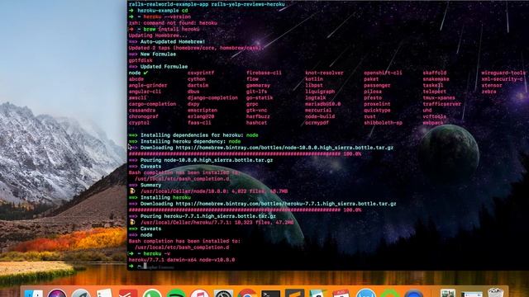The width and height of the screenshot is (529, 297).
Task: Click 'rails-realworld-example-app' in top line
Action: pos(169,4)
